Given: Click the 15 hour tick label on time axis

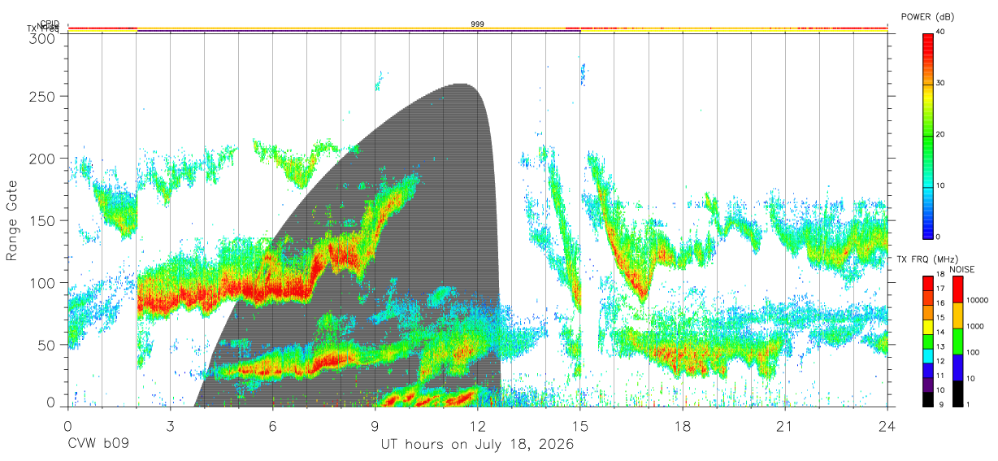Looking at the screenshot, I should click(580, 425).
